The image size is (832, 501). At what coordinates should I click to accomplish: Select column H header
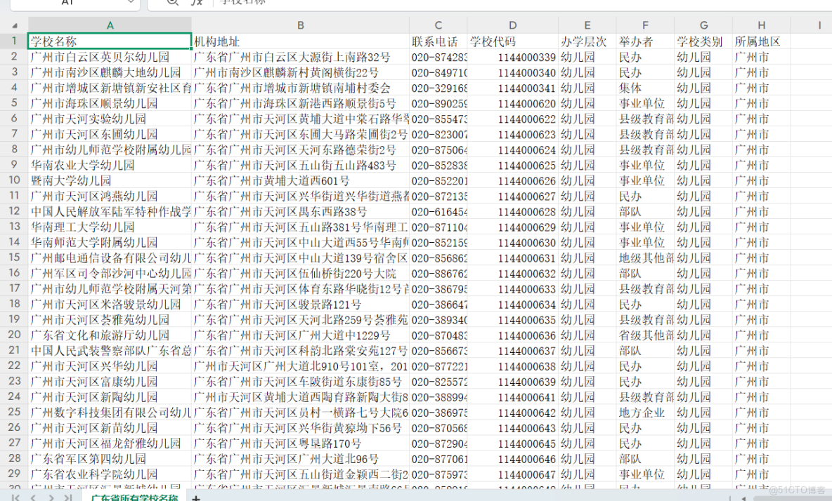pos(761,25)
